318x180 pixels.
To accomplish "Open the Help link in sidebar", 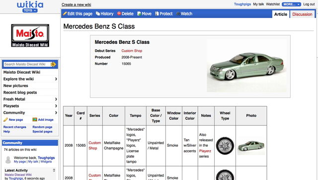I will point(6,131).
